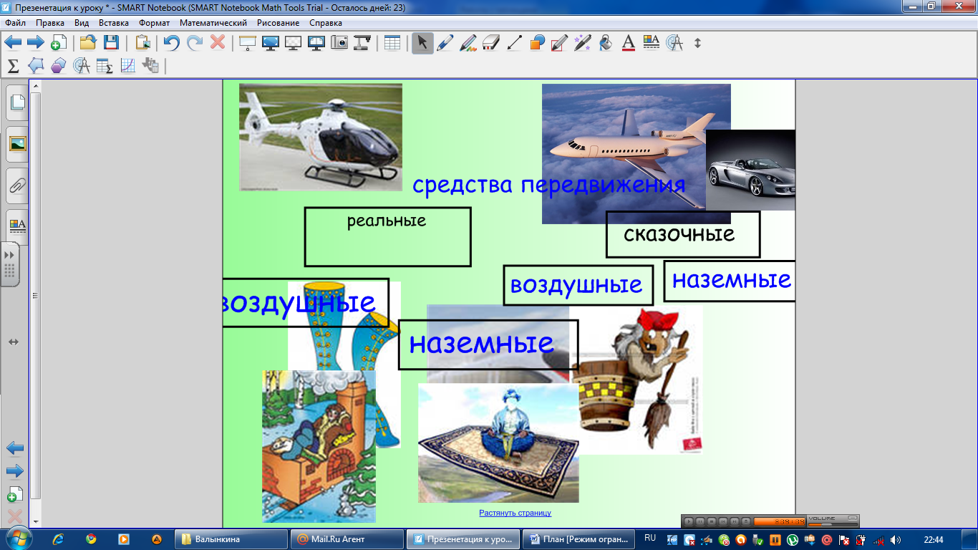Open file using the folder icon
Screen dimensions: 978x550
(x=88, y=43)
